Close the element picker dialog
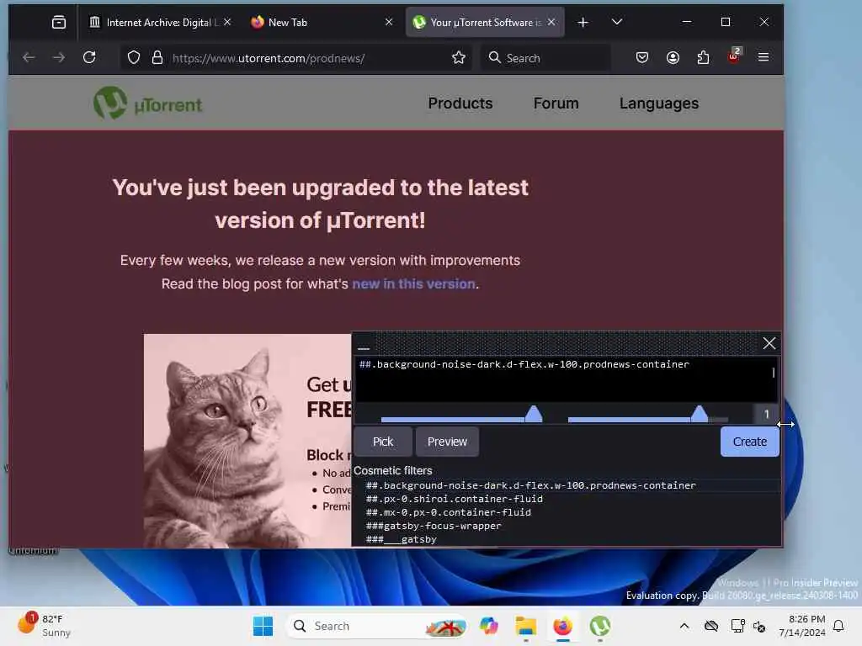This screenshot has width=862, height=646. [769, 343]
